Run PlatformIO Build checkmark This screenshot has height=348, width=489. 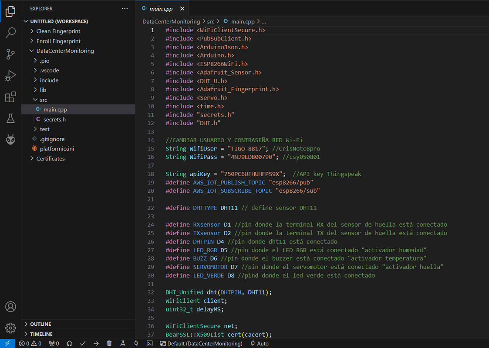pos(83,344)
